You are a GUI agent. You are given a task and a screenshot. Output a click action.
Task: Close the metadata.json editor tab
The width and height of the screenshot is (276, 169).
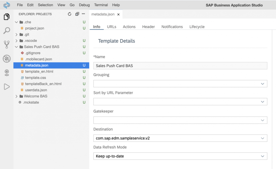[118, 14]
